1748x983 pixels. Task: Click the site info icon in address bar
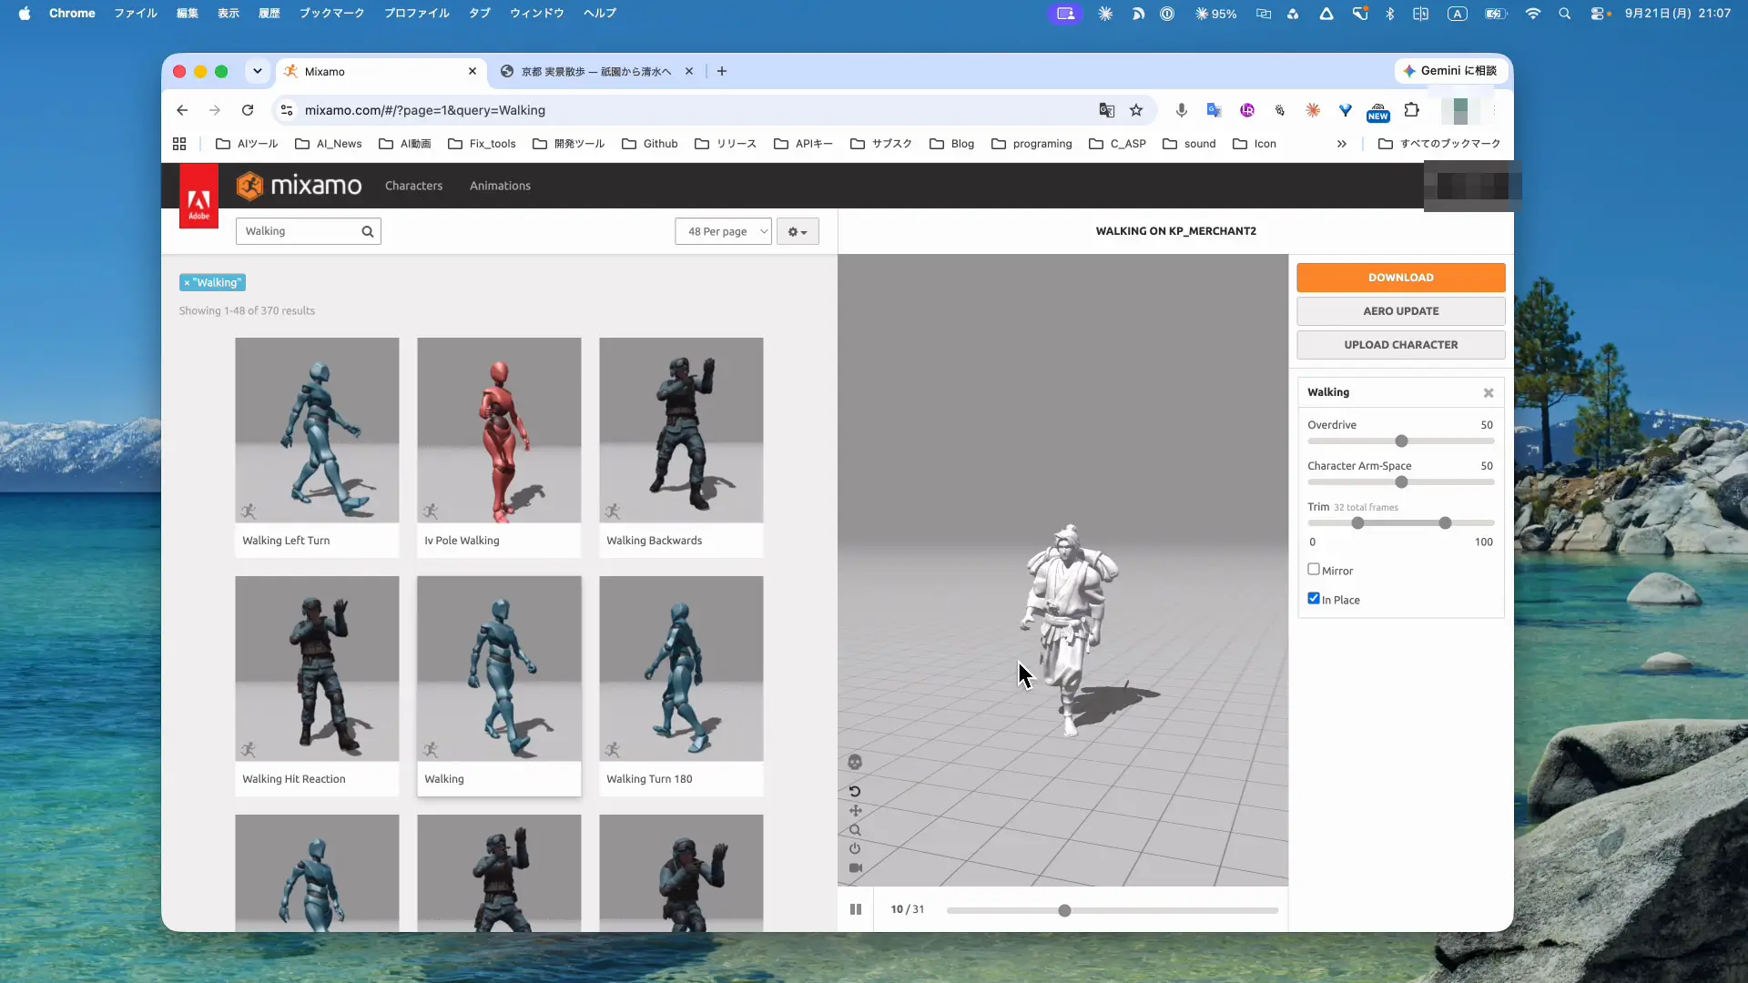click(287, 110)
